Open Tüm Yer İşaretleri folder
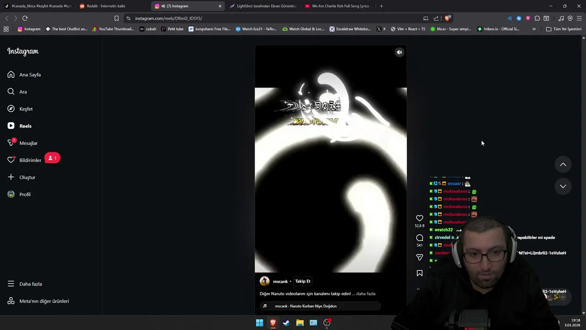 (x=564, y=29)
